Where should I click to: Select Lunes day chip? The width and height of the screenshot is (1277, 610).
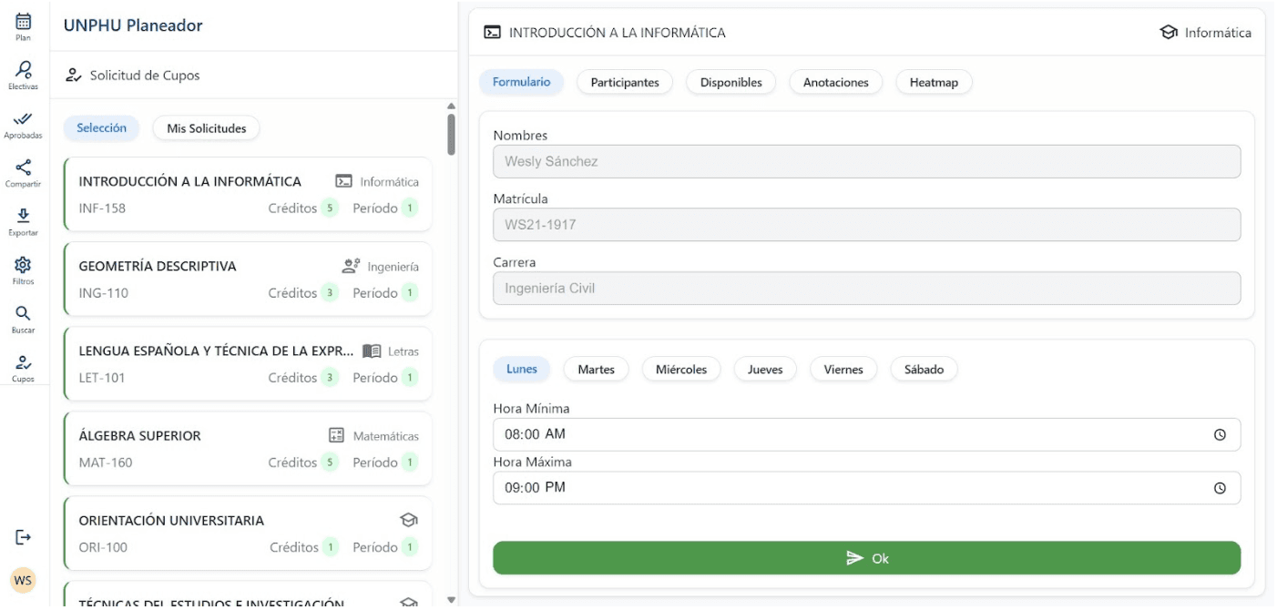[522, 369]
